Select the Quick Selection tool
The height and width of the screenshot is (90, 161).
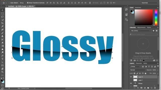(2, 20)
